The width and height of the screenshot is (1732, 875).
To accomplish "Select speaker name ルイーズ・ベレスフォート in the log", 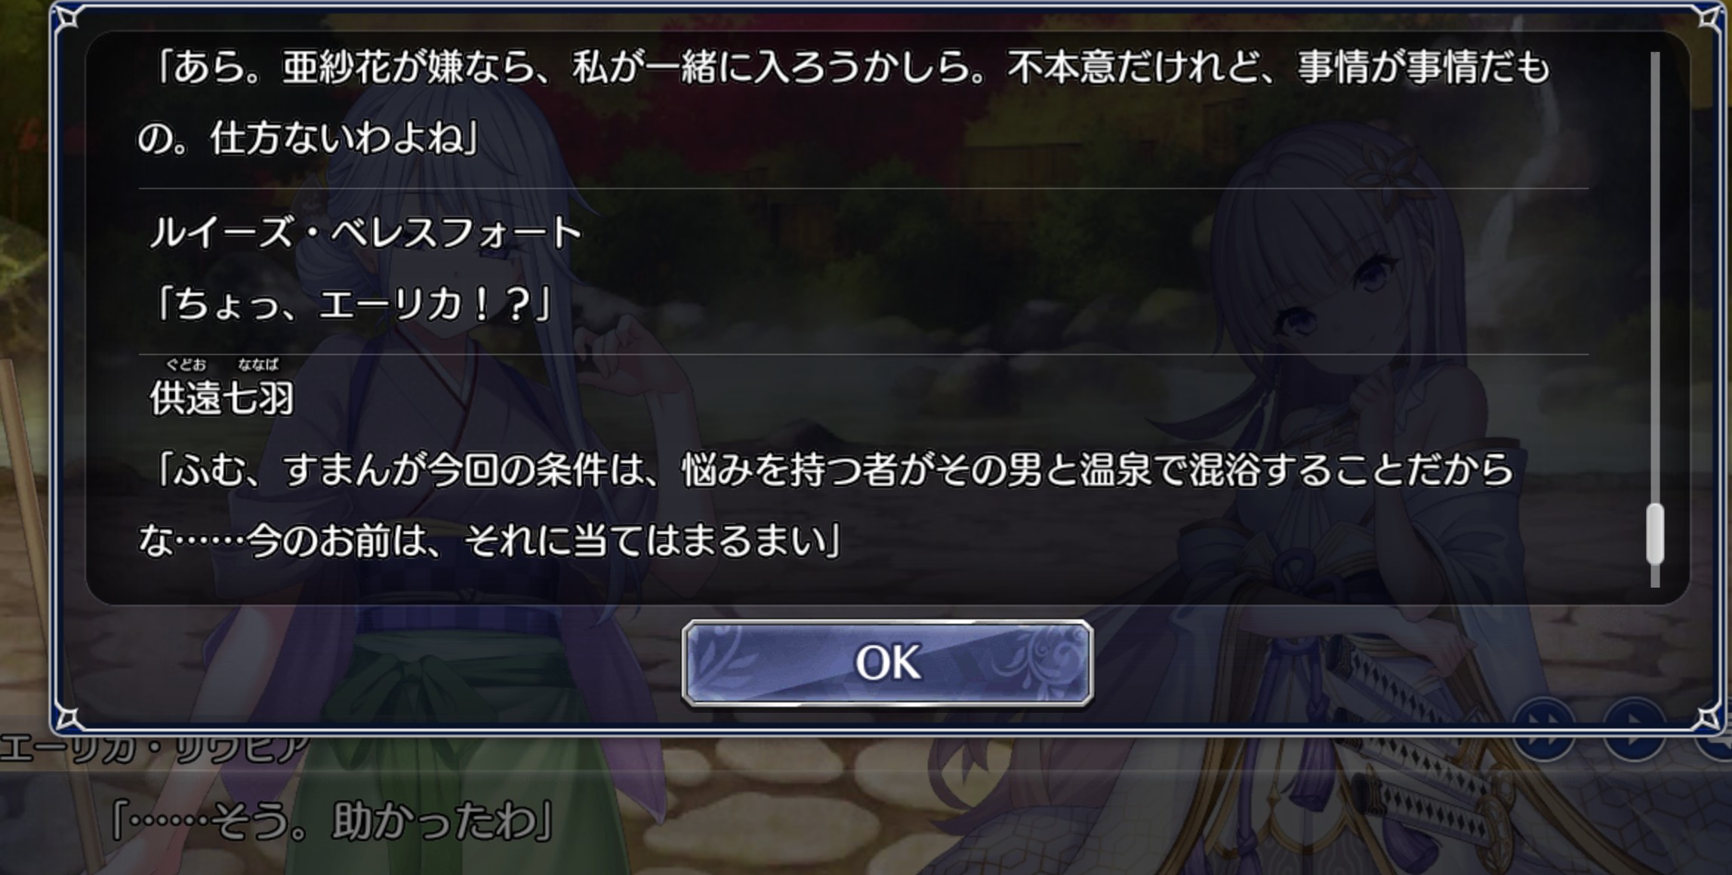I will pyautogui.click(x=365, y=232).
